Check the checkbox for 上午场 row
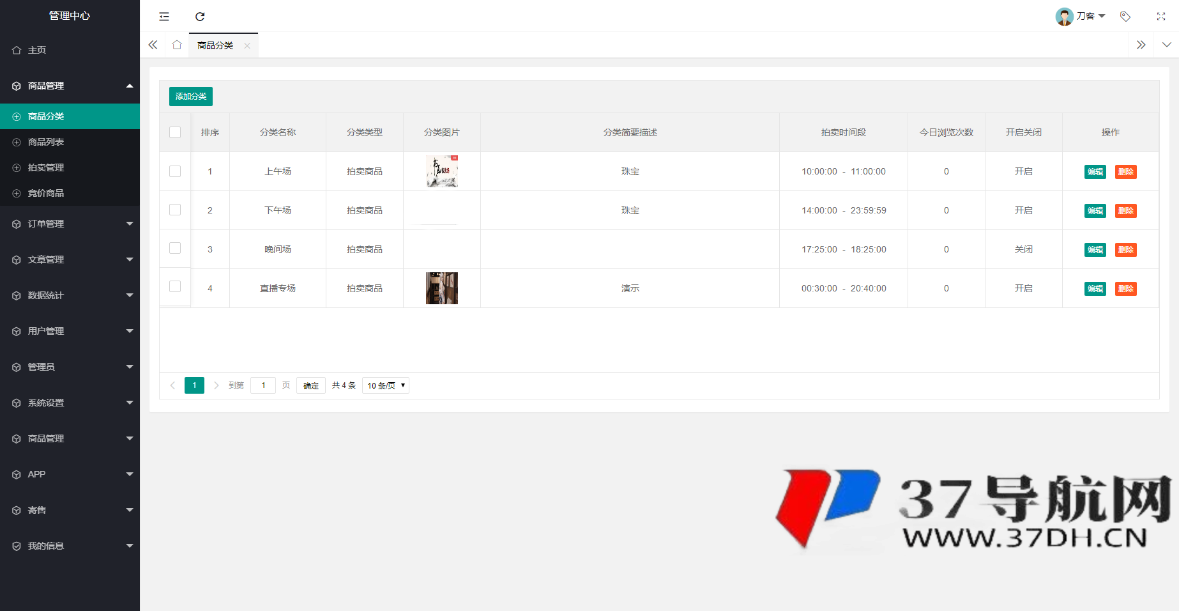The width and height of the screenshot is (1179, 611). click(175, 171)
